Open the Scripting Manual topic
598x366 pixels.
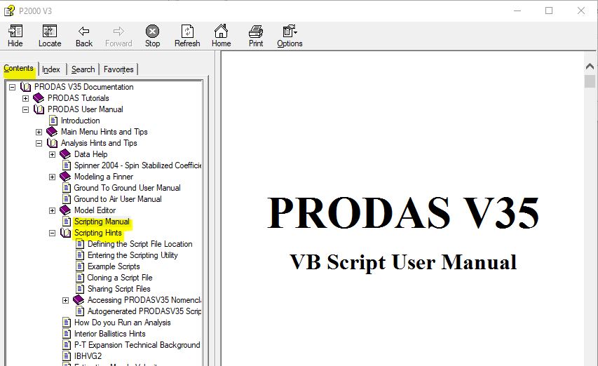tap(102, 222)
